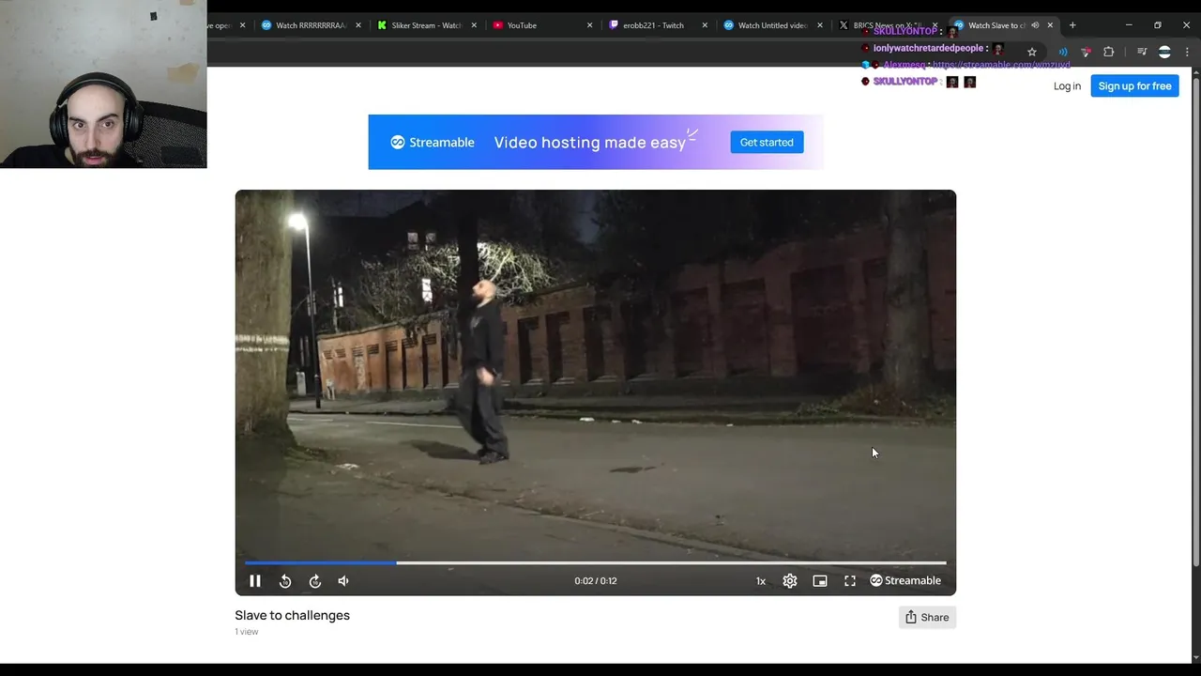Click the Slave to challenges title
This screenshot has height=676, width=1201.
292,616
